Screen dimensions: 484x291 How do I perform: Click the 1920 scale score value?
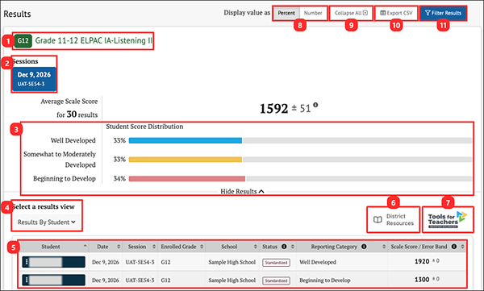422,261
